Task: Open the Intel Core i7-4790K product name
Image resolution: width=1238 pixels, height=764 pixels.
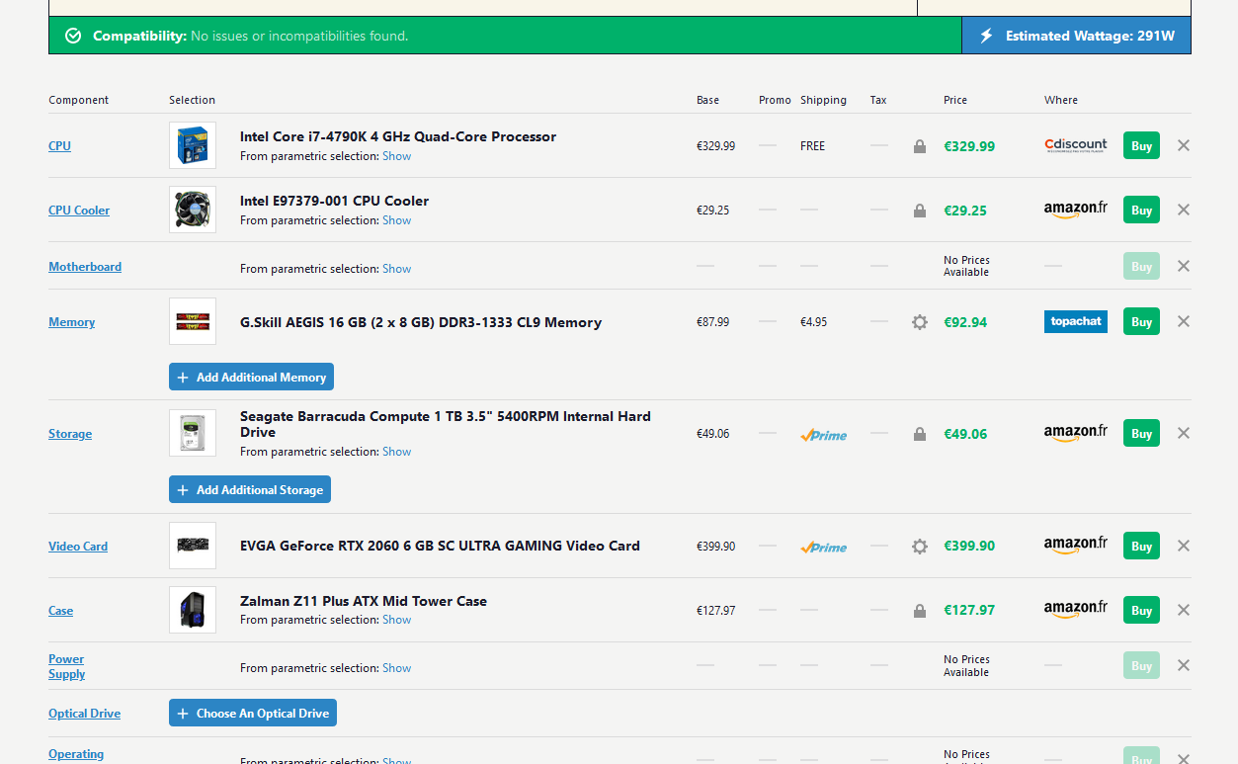Action: tap(397, 137)
